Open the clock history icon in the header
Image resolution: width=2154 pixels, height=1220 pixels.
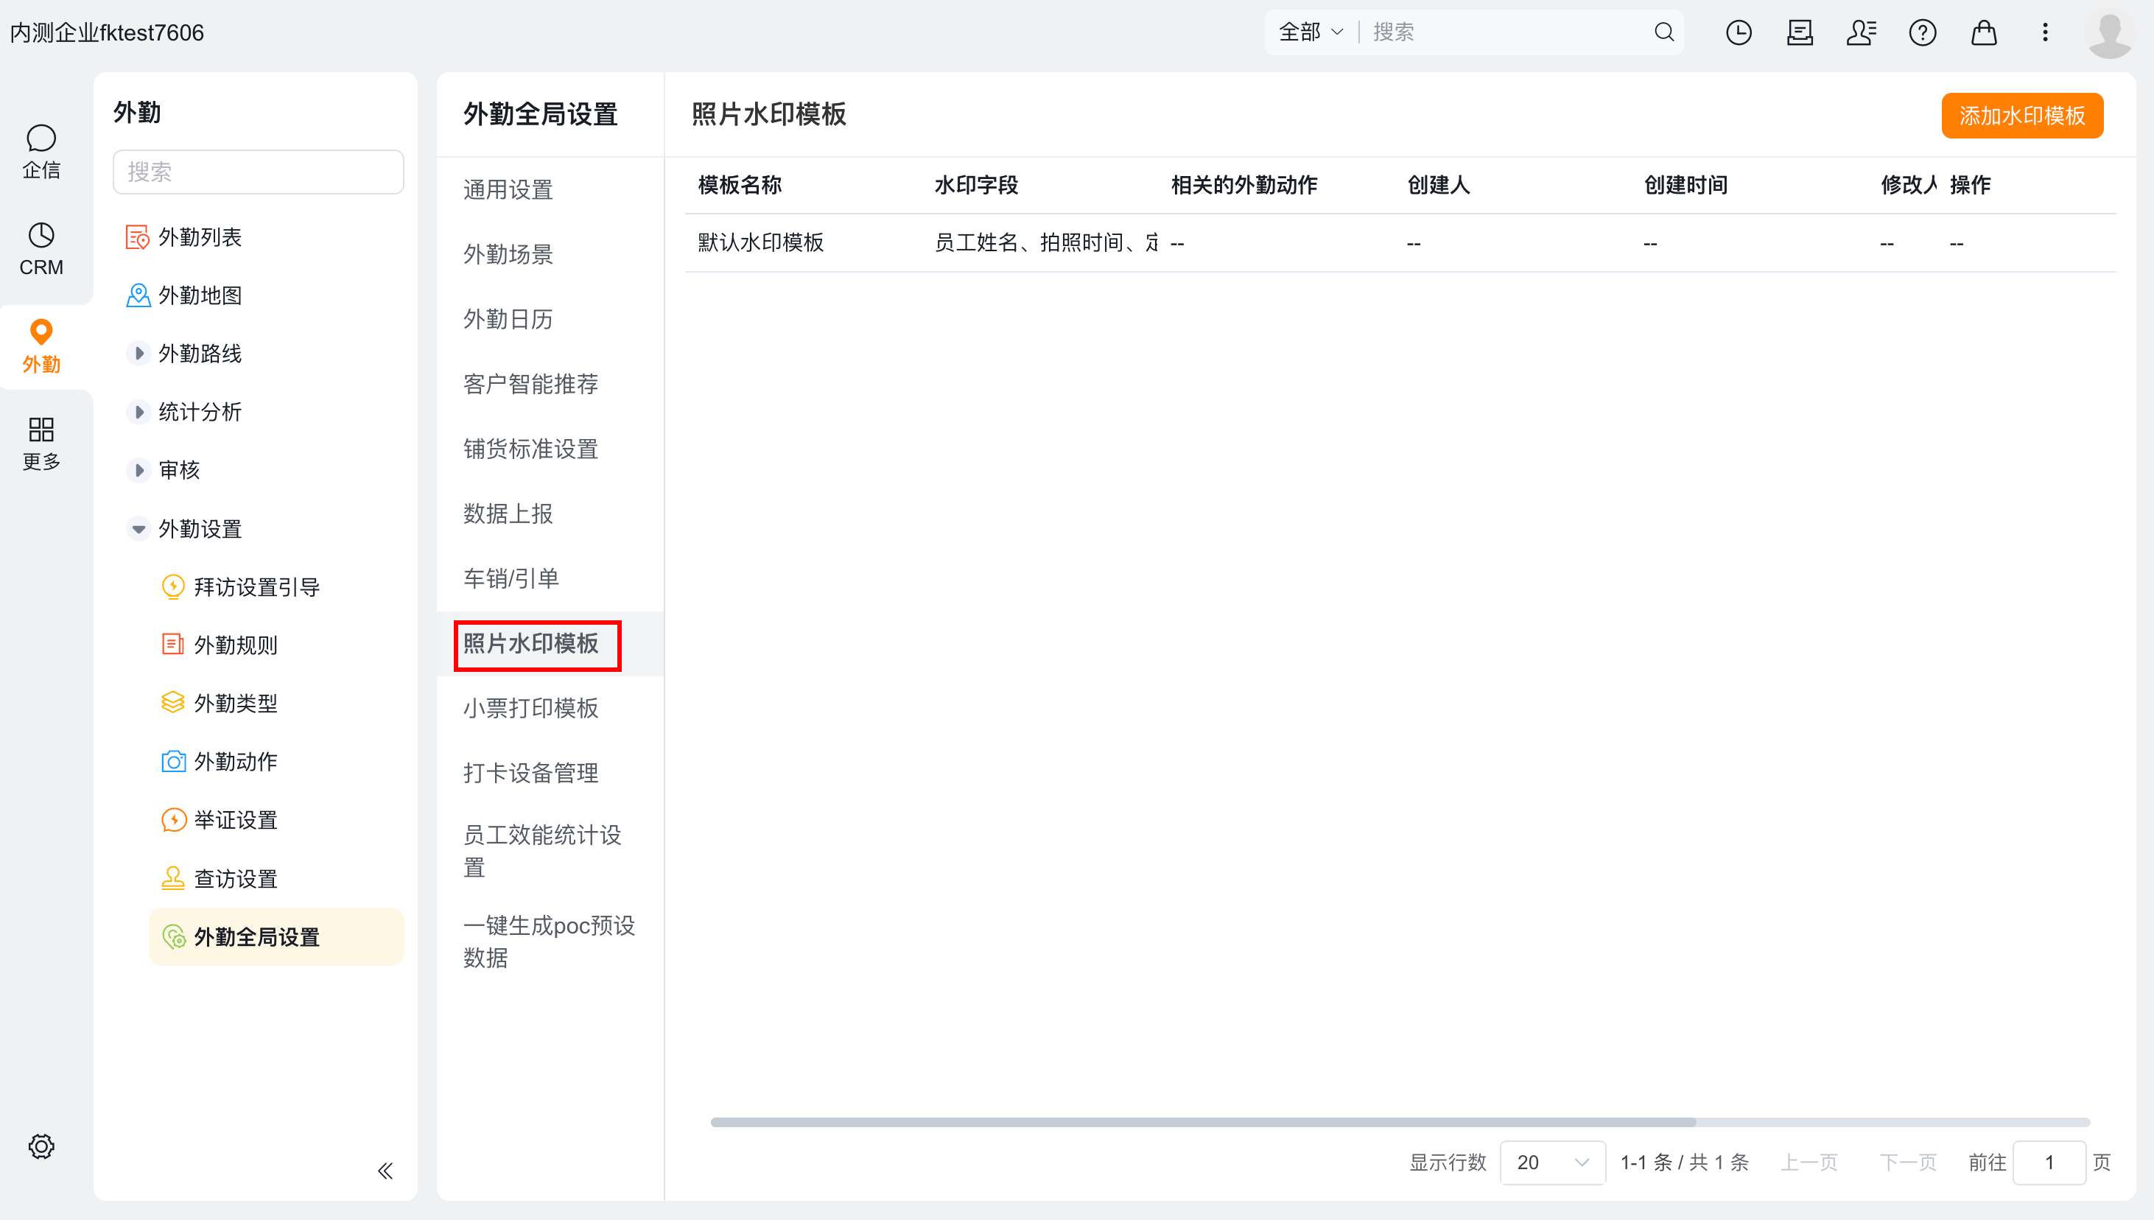click(x=1739, y=32)
